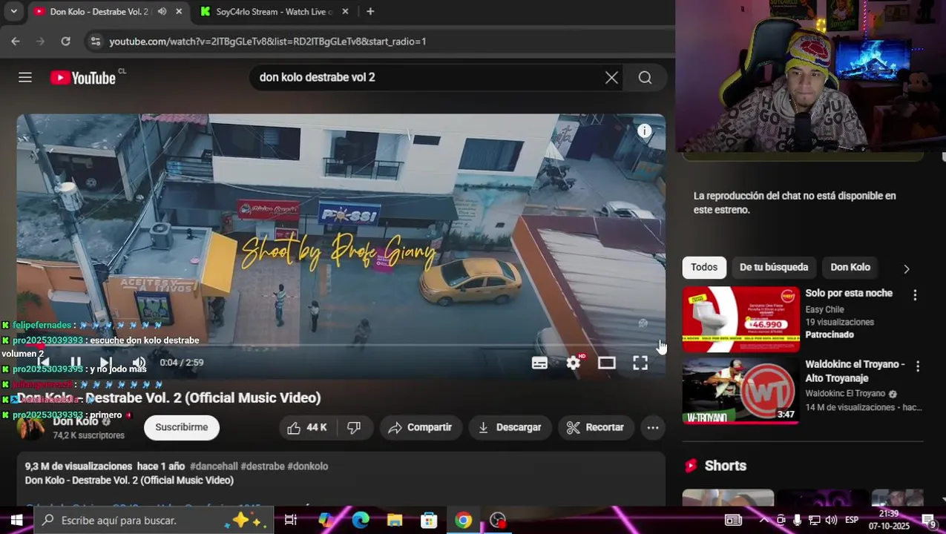Open the #destrabe hashtag link
The image size is (946, 534).
263,467
